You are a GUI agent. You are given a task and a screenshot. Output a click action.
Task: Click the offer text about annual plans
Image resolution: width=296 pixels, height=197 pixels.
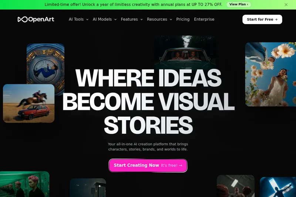click(x=134, y=4)
